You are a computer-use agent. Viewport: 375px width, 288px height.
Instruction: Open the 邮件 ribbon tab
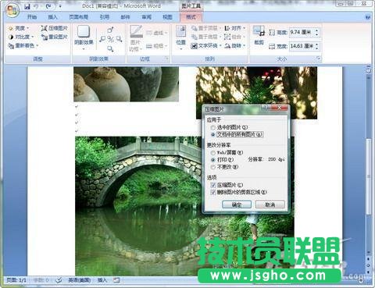coord(125,17)
